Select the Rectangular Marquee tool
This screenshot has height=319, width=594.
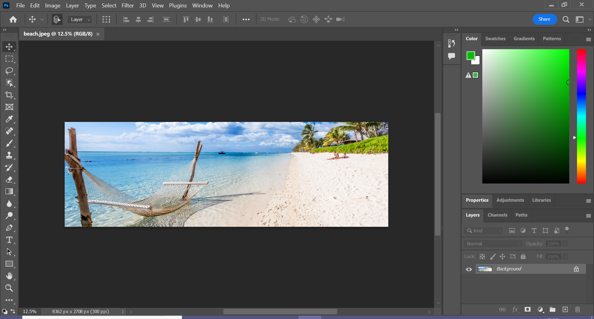pyautogui.click(x=9, y=59)
